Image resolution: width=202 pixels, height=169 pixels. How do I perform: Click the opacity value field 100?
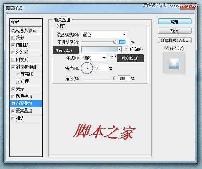tap(124, 42)
